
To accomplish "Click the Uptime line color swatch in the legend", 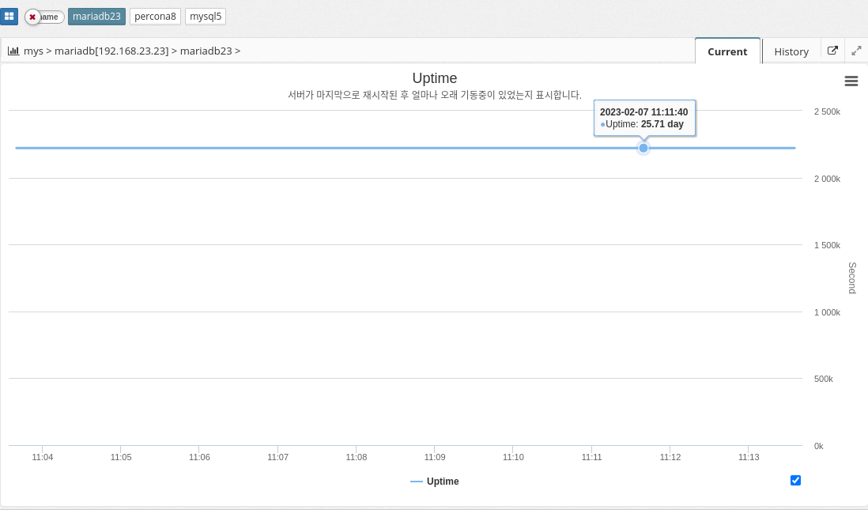I will click(x=417, y=482).
